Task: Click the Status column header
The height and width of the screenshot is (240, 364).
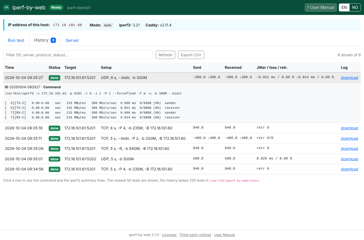Action: tap(54, 67)
